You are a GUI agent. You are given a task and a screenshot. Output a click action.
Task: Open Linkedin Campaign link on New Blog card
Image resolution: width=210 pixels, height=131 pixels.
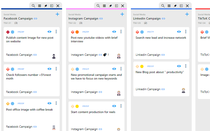pos(148,89)
